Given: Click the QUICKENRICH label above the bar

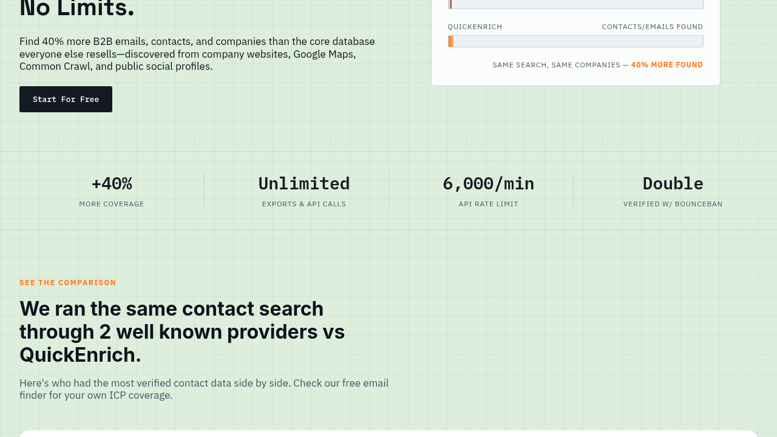Looking at the screenshot, I should pos(475,27).
